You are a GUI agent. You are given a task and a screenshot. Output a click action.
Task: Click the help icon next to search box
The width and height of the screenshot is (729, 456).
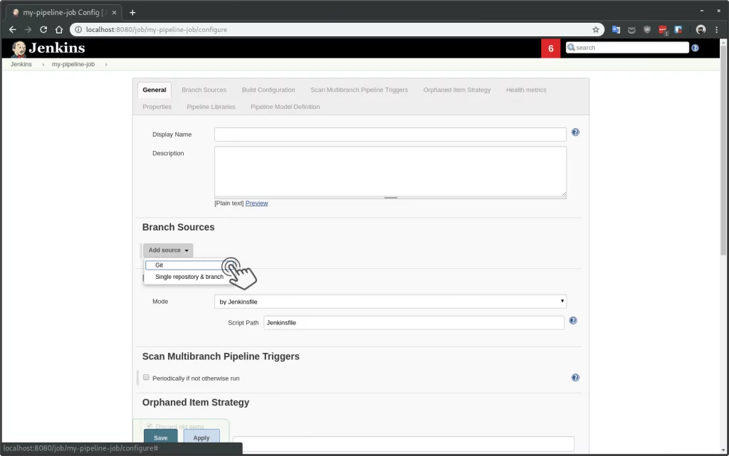tap(695, 48)
